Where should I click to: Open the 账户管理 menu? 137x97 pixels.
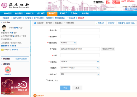tap(8, 13)
